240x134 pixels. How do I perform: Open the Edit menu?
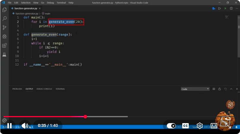(16, 3)
